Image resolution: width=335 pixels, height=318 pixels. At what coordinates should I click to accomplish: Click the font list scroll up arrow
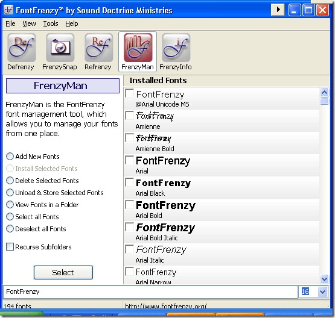(x=324, y=92)
